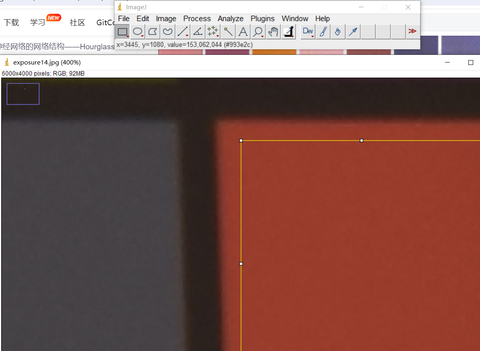Select the Oval selection tool

point(138,32)
